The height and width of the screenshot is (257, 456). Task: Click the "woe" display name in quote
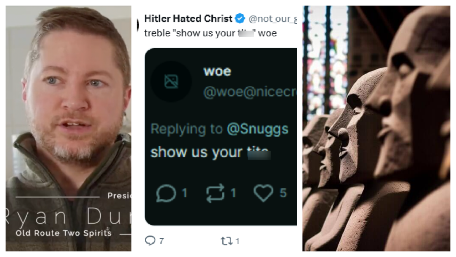pyautogui.click(x=217, y=71)
